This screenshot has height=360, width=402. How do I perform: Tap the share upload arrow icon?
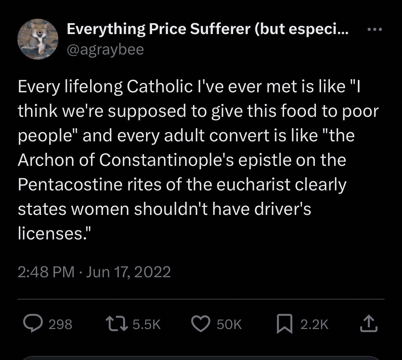point(369,324)
